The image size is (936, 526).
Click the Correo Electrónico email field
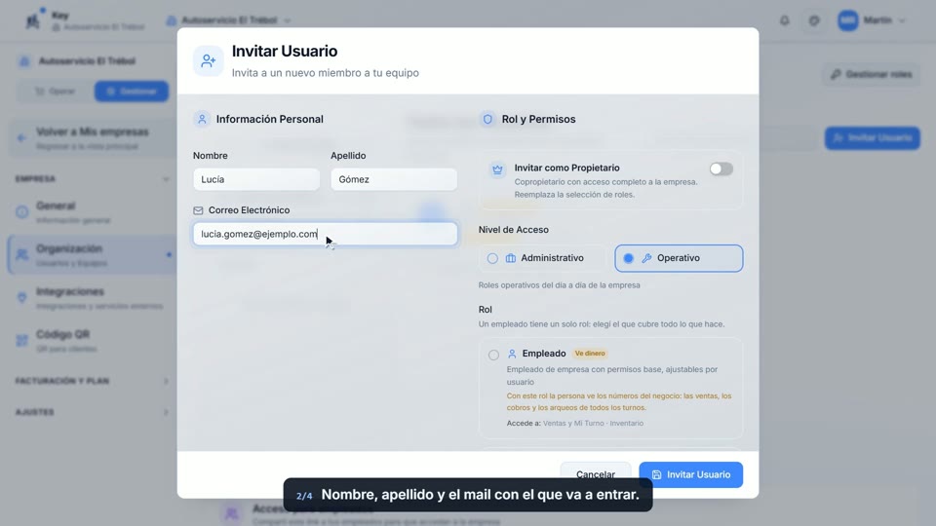(325, 234)
